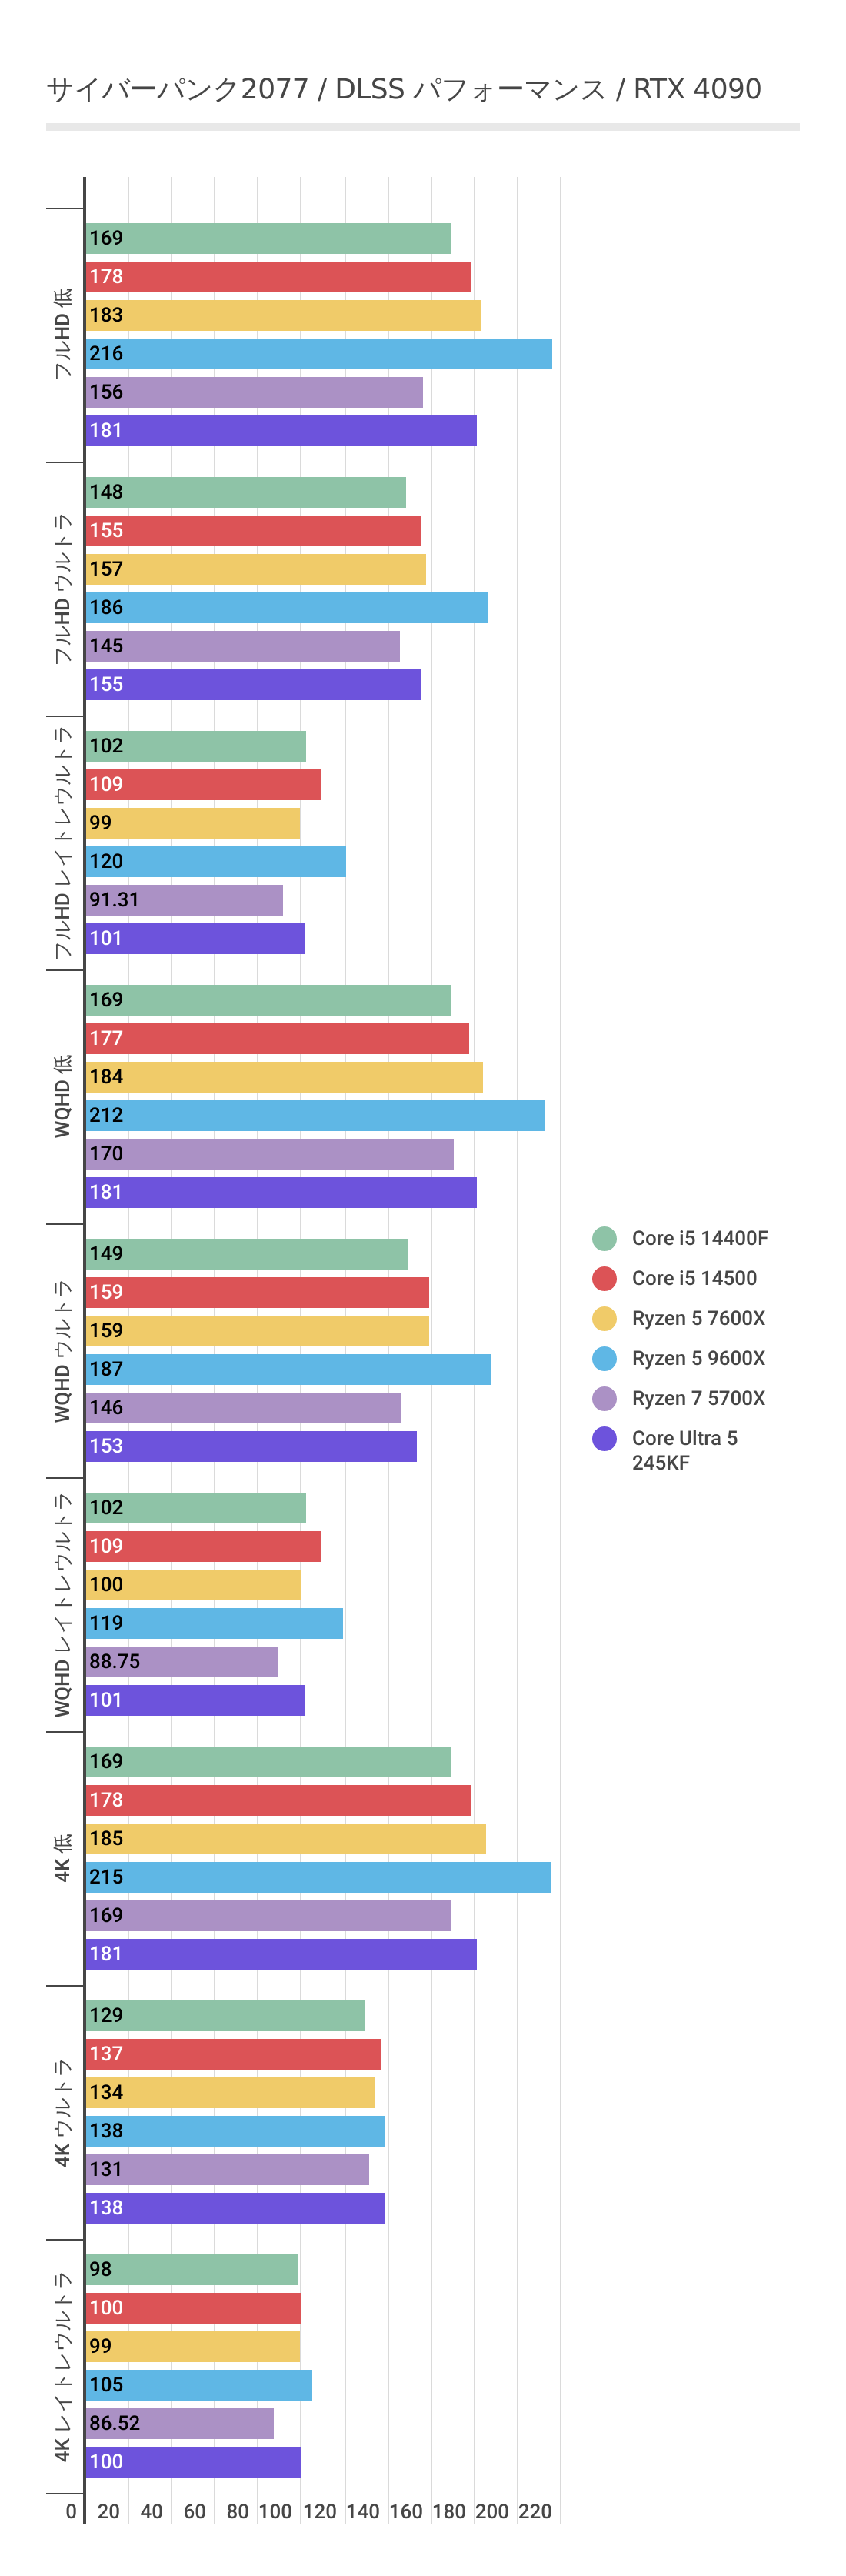This screenshot has width=846, height=2576.
Task: Click the red Core i5 14500 legend dot
Action: pos(604,1278)
